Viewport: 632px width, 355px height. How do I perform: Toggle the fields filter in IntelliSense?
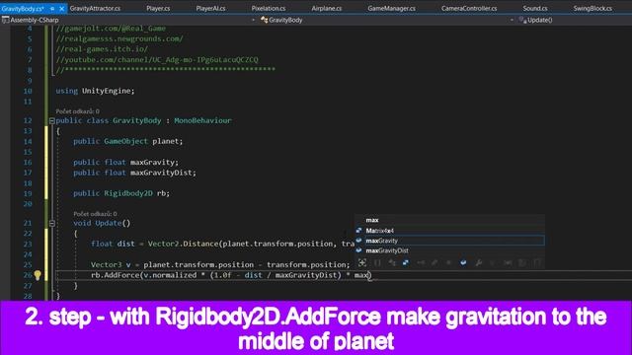click(463, 263)
